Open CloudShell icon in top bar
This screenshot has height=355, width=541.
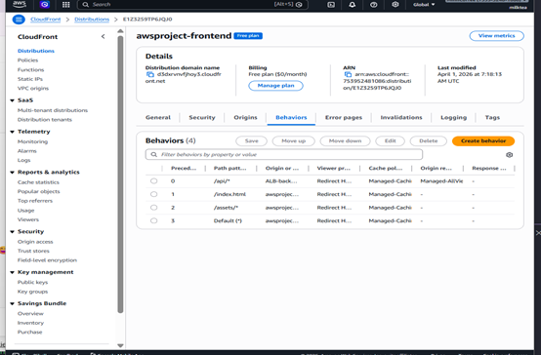pos(331,5)
